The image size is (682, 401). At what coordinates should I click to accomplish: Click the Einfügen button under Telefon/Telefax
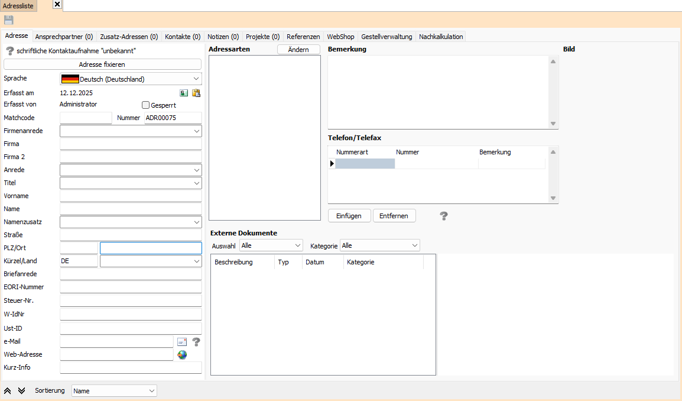[349, 216]
